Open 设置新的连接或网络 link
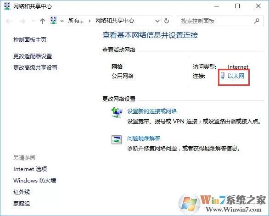Screen dimensions: 269x216 (152, 111)
